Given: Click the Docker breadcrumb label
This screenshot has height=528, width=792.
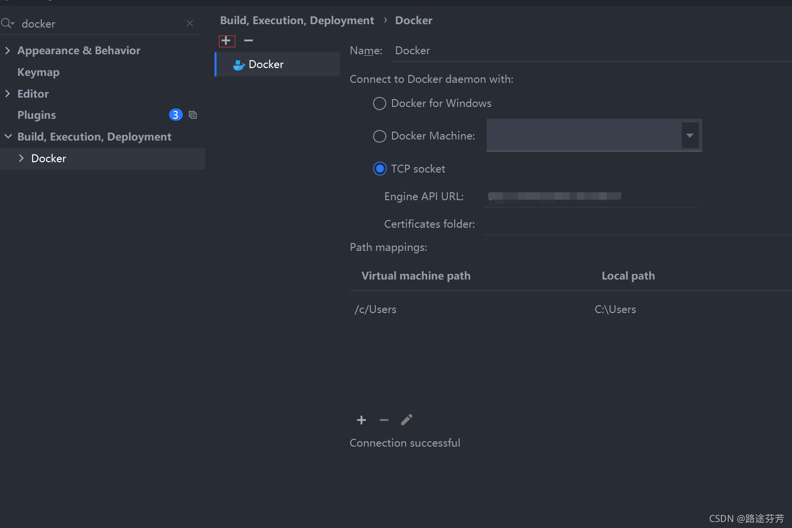Looking at the screenshot, I should 413,20.
